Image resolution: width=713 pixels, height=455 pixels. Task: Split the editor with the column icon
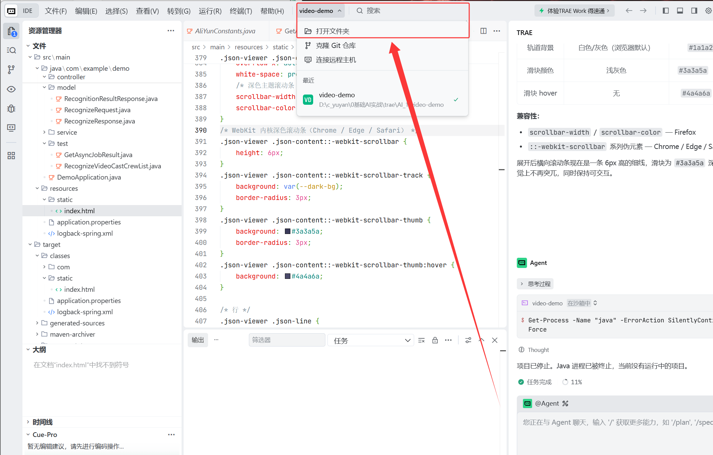click(x=483, y=31)
